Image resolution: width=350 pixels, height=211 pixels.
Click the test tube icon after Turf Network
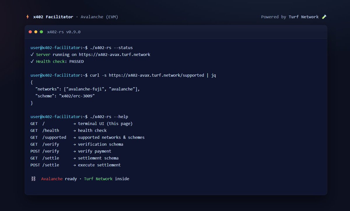tap(324, 17)
